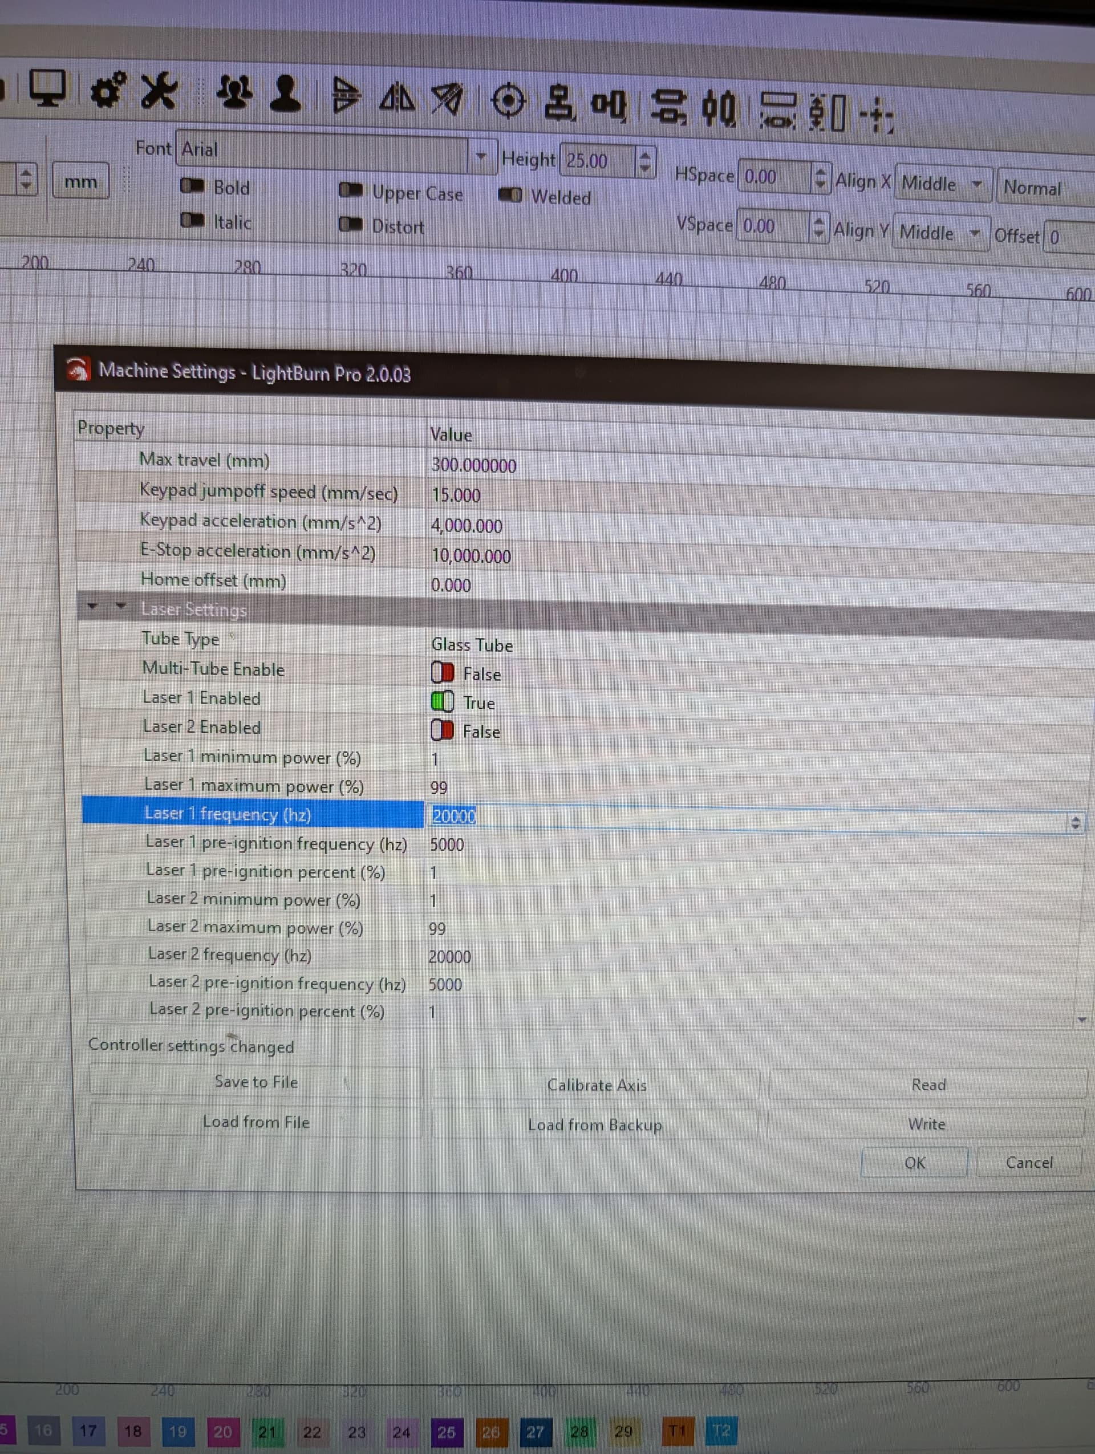Click the Align Centers target icon
1095x1454 pixels.
point(508,101)
